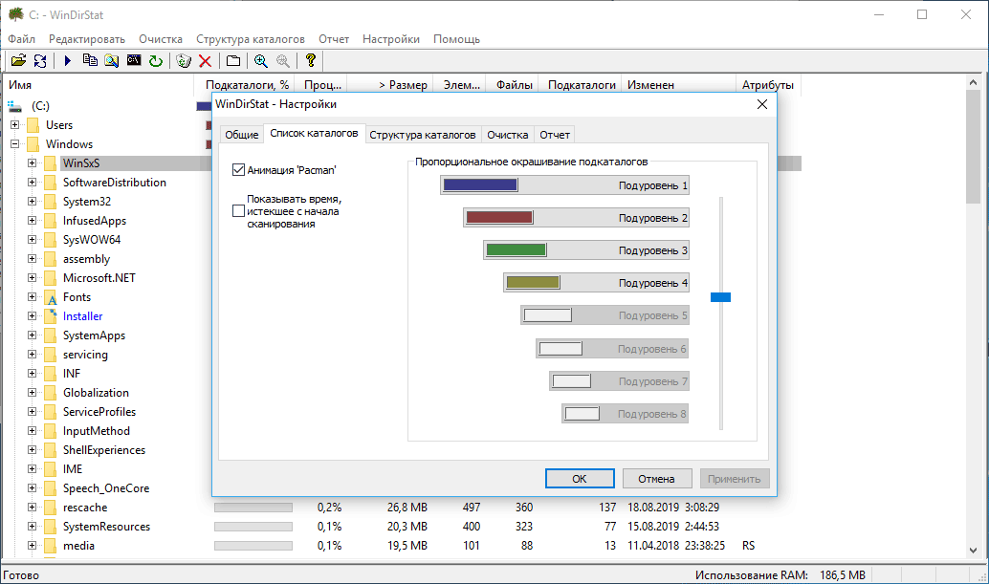Expand the System32 folder node
989x584 pixels.
(33, 201)
